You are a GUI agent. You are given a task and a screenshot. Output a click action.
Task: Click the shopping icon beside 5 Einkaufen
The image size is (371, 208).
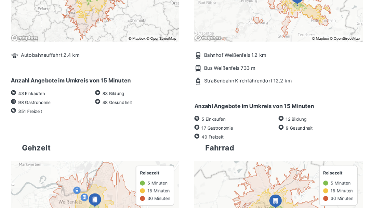(197, 118)
